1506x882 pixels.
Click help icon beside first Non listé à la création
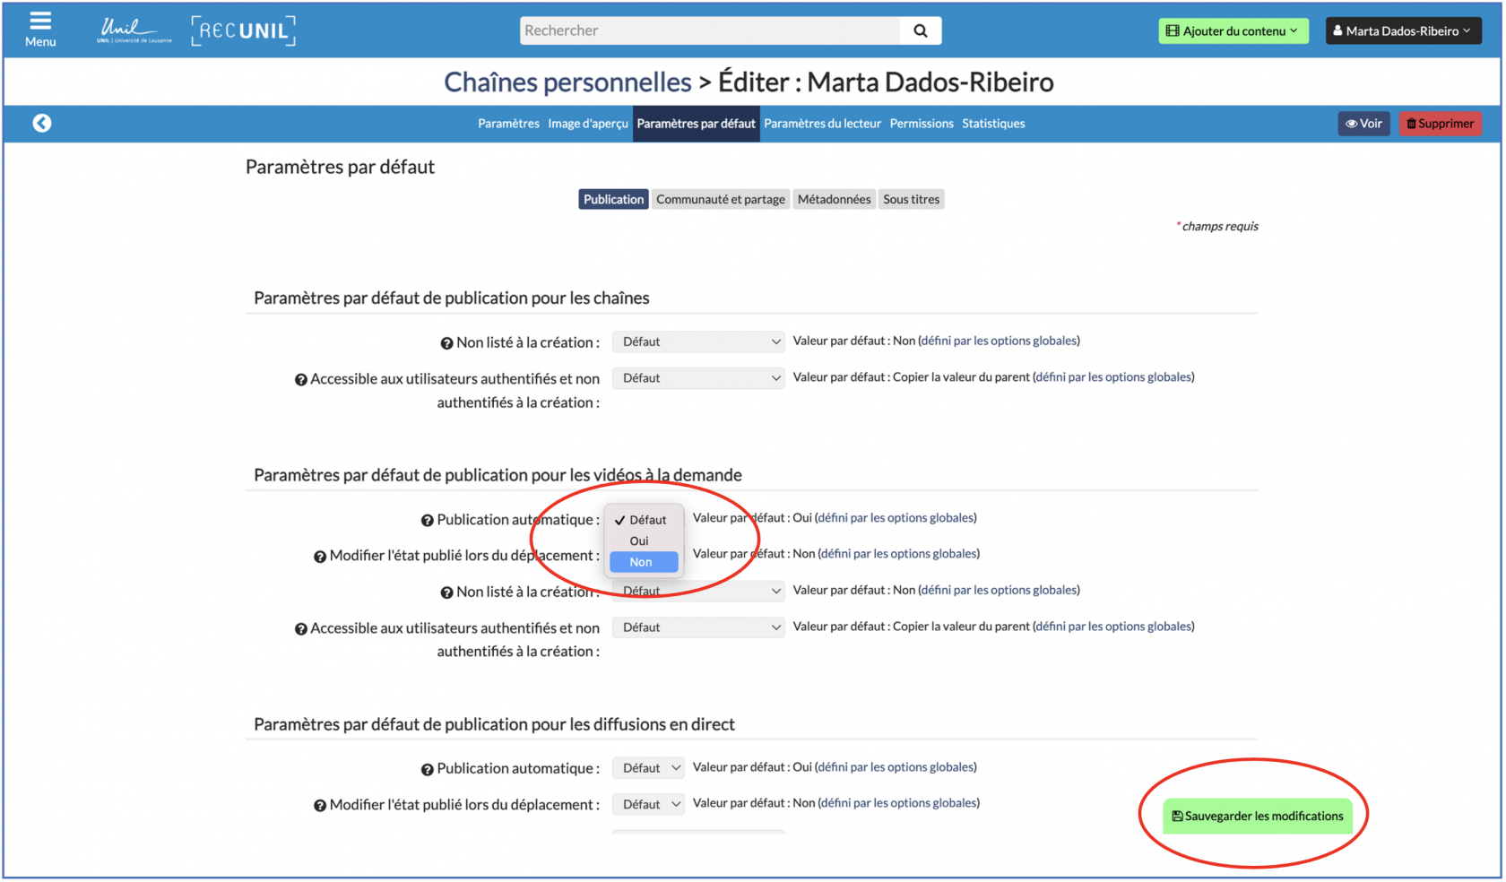(446, 343)
